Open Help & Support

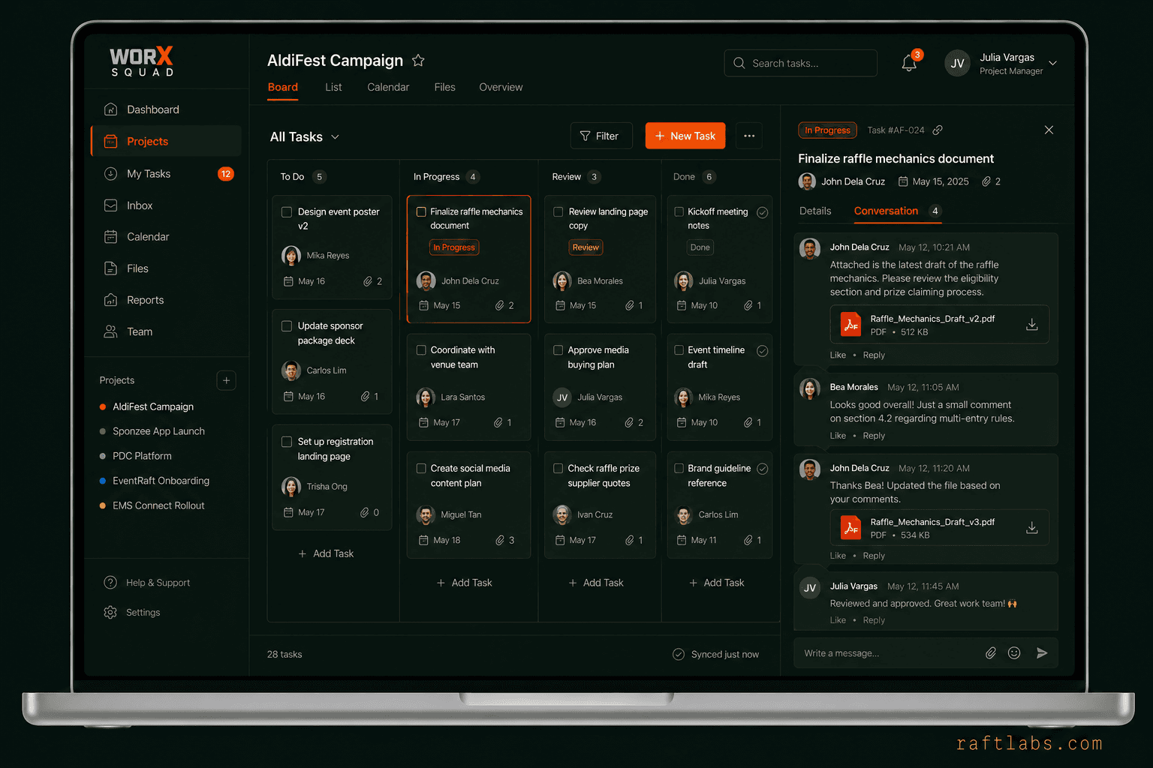coord(147,583)
